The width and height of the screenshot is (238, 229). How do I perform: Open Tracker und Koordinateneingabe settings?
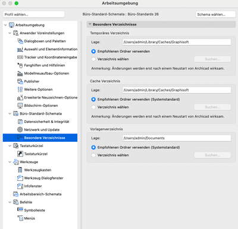point(51,57)
